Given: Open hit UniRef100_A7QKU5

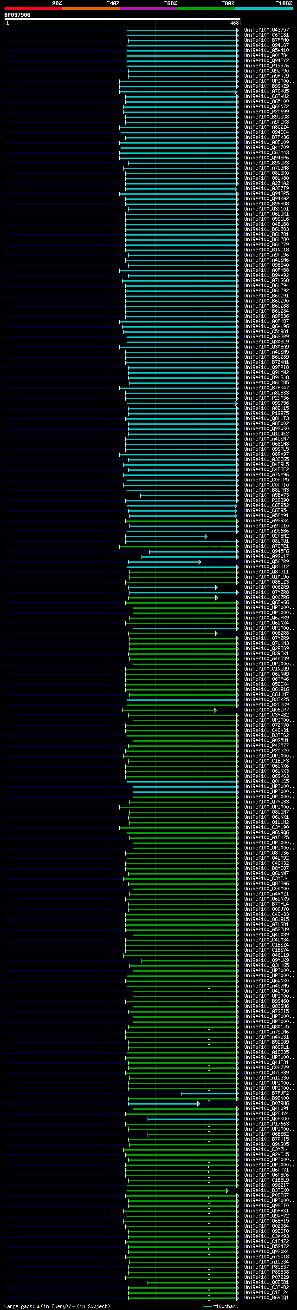Looking at the screenshot, I should pyautogui.click(x=266, y=92).
